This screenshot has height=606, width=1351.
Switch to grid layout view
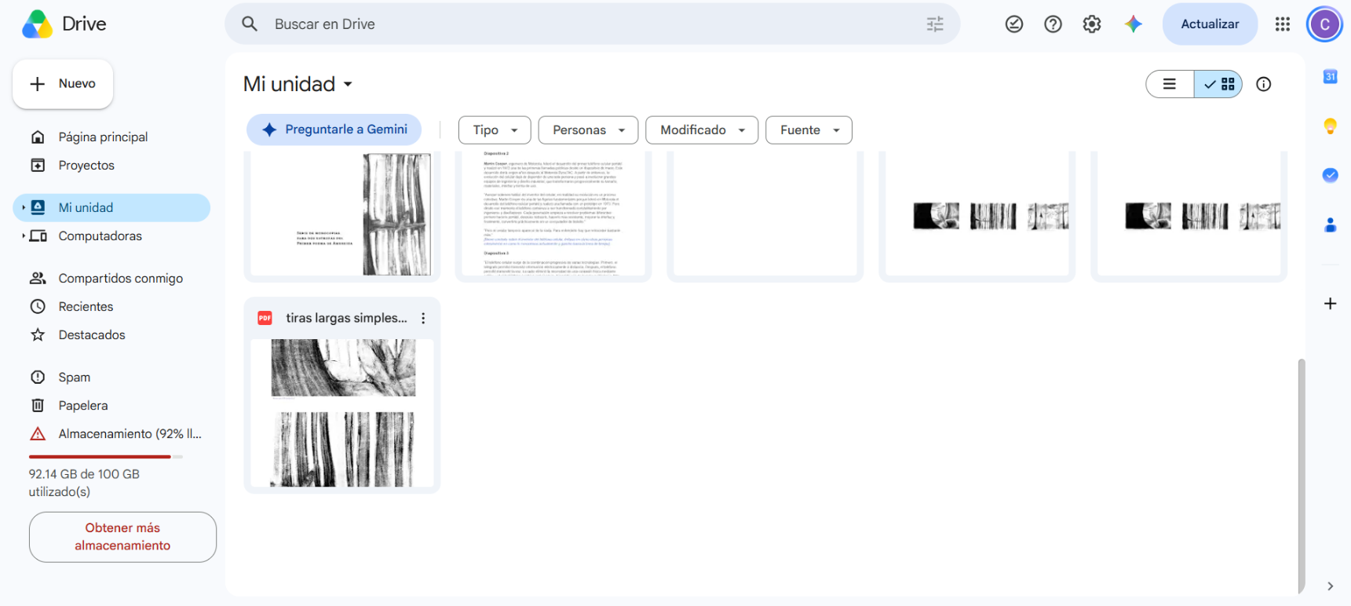click(1218, 84)
